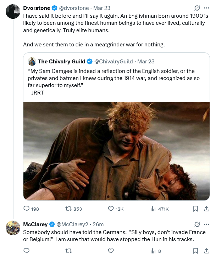This screenshot has width=216, height=262.
Task: Click Grok icon on Dvorstone post
Action: [197, 8]
